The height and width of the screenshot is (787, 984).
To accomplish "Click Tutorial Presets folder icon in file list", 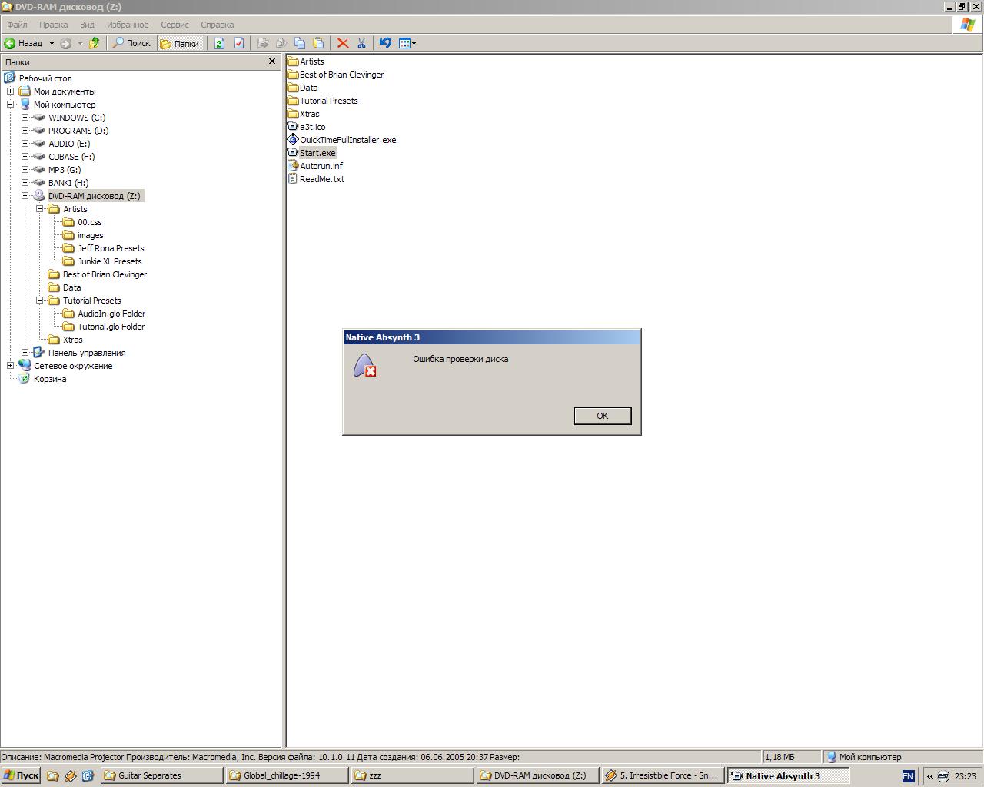I will tap(293, 101).
